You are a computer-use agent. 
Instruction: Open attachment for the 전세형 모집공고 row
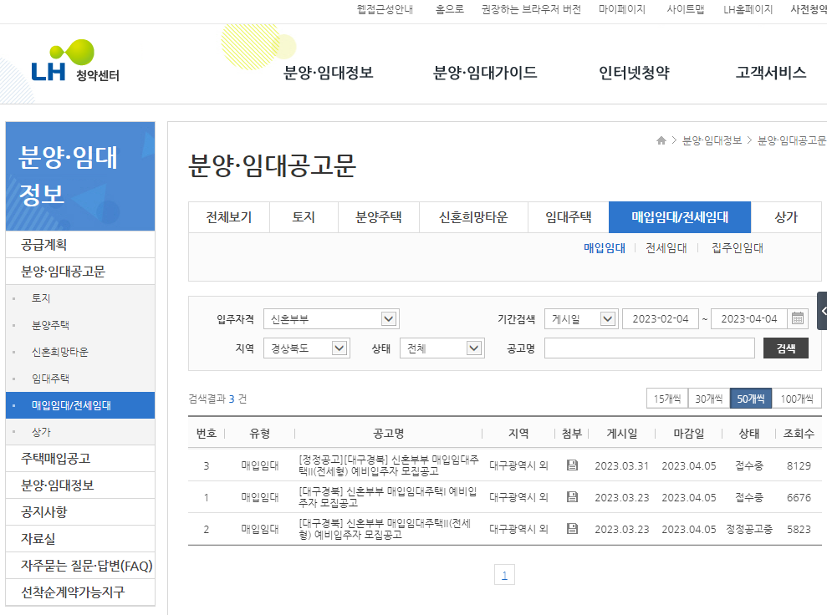point(572,529)
